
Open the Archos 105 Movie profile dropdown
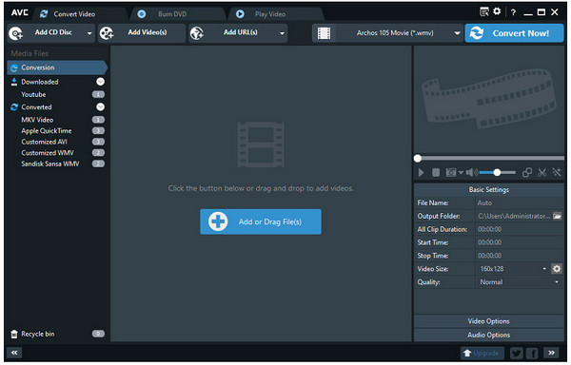click(457, 33)
